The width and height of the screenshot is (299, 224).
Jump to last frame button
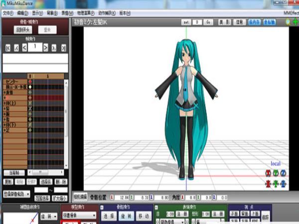(x=64, y=48)
